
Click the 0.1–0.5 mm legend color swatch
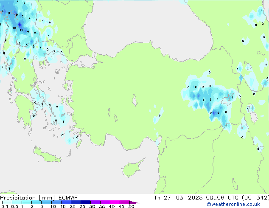point(7,202)
